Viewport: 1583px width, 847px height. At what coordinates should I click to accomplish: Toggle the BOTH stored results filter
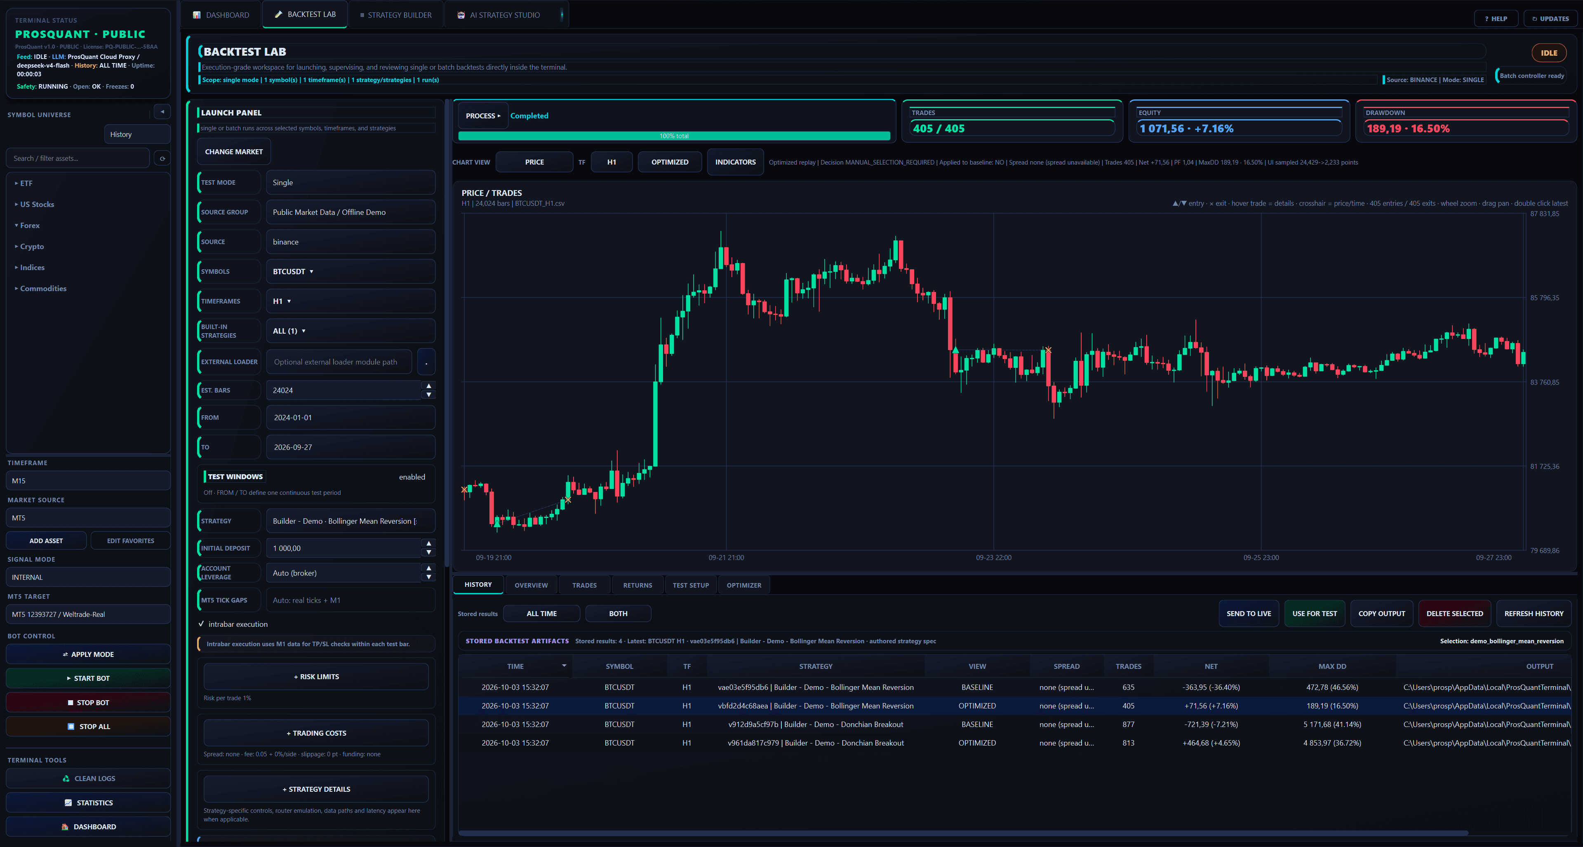point(618,614)
